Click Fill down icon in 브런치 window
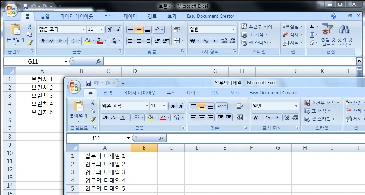The image size is (365, 195). click(312, 35)
